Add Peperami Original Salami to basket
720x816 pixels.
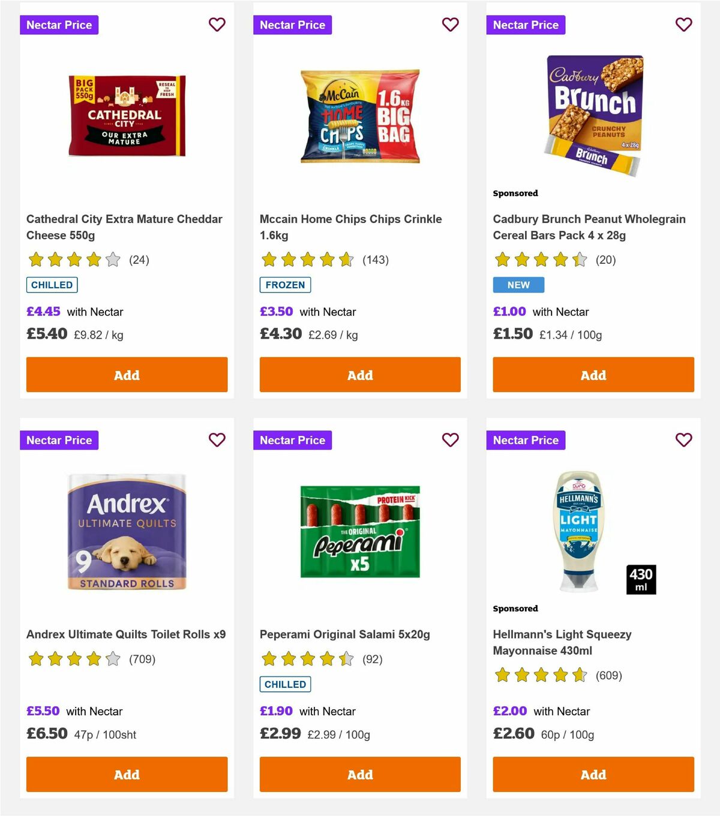click(359, 774)
